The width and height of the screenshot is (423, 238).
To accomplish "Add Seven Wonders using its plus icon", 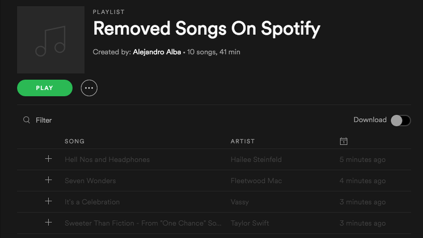I will click(x=48, y=180).
